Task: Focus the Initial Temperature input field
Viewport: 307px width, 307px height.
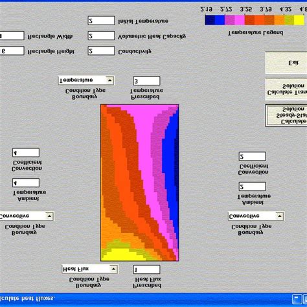Action: 101,21
